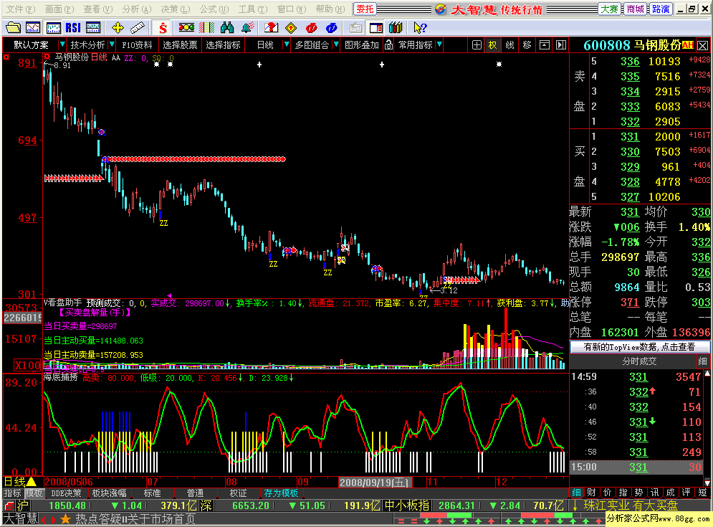Close the 600808 quote side panel
Viewport: 713px width, 527px height.
702,45
